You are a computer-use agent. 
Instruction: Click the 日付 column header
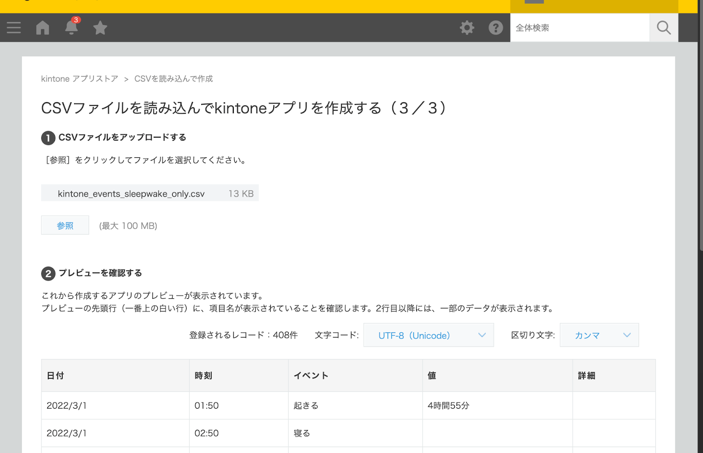coord(115,376)
